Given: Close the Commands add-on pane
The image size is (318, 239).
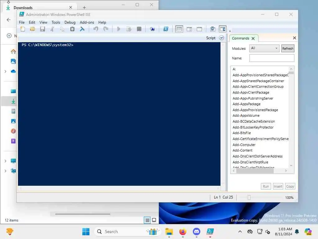Looking at the screenshot, I should 294,38.
